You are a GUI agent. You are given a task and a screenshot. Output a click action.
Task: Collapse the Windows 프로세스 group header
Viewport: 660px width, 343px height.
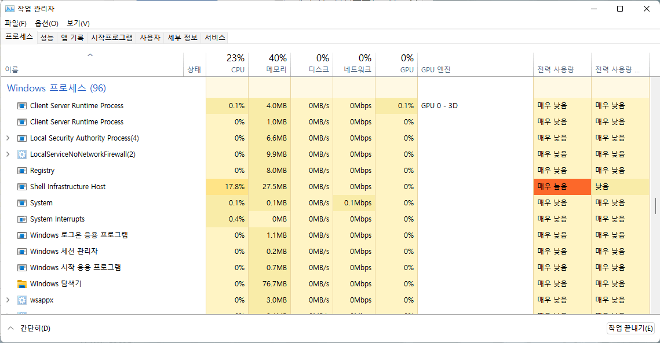pos(58,87)
